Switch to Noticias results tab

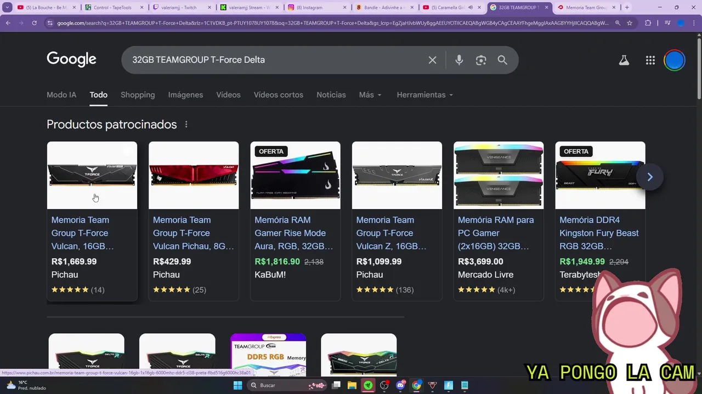tap(331, 95)
